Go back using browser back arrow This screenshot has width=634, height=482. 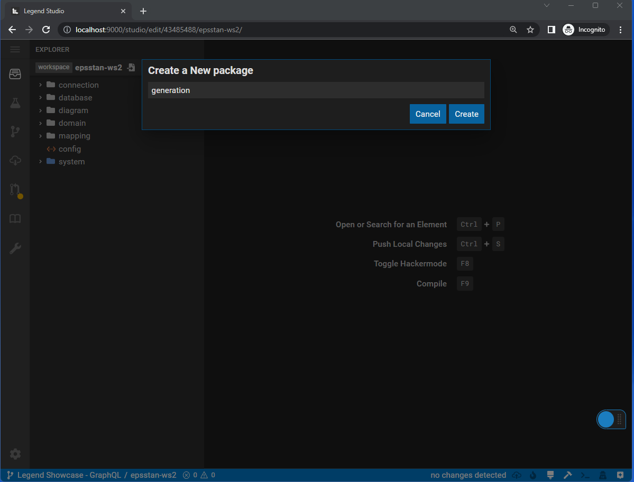(x=12, y=30)
